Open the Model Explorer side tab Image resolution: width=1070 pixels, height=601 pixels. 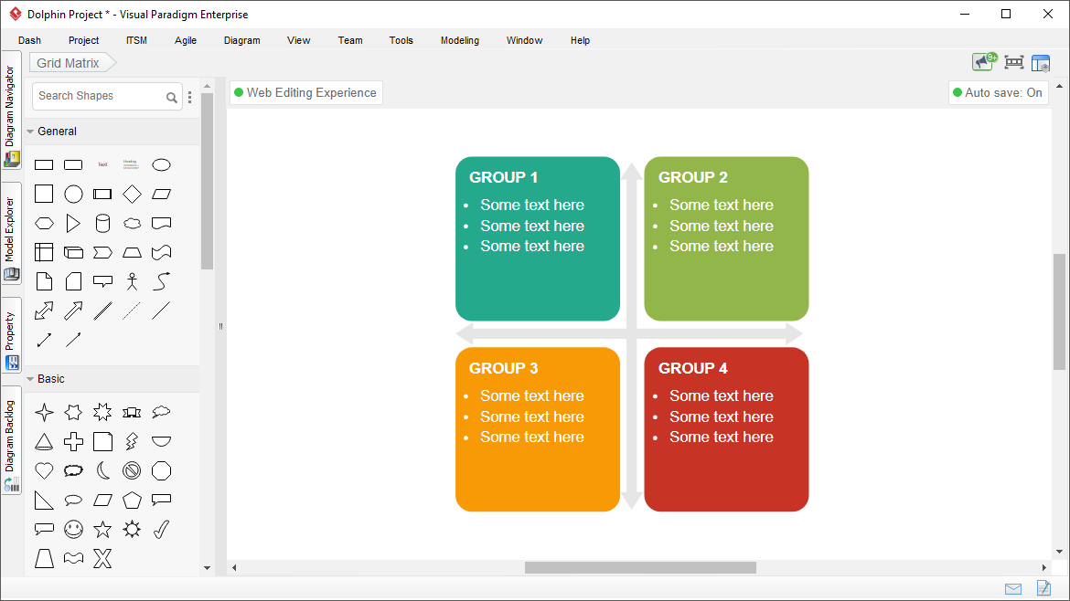pos(11,233)
